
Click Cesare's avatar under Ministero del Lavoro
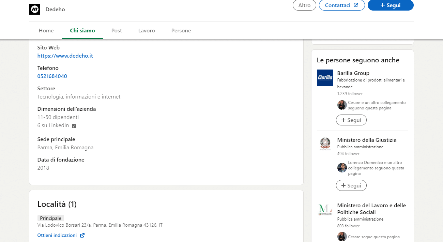(342, 237)
